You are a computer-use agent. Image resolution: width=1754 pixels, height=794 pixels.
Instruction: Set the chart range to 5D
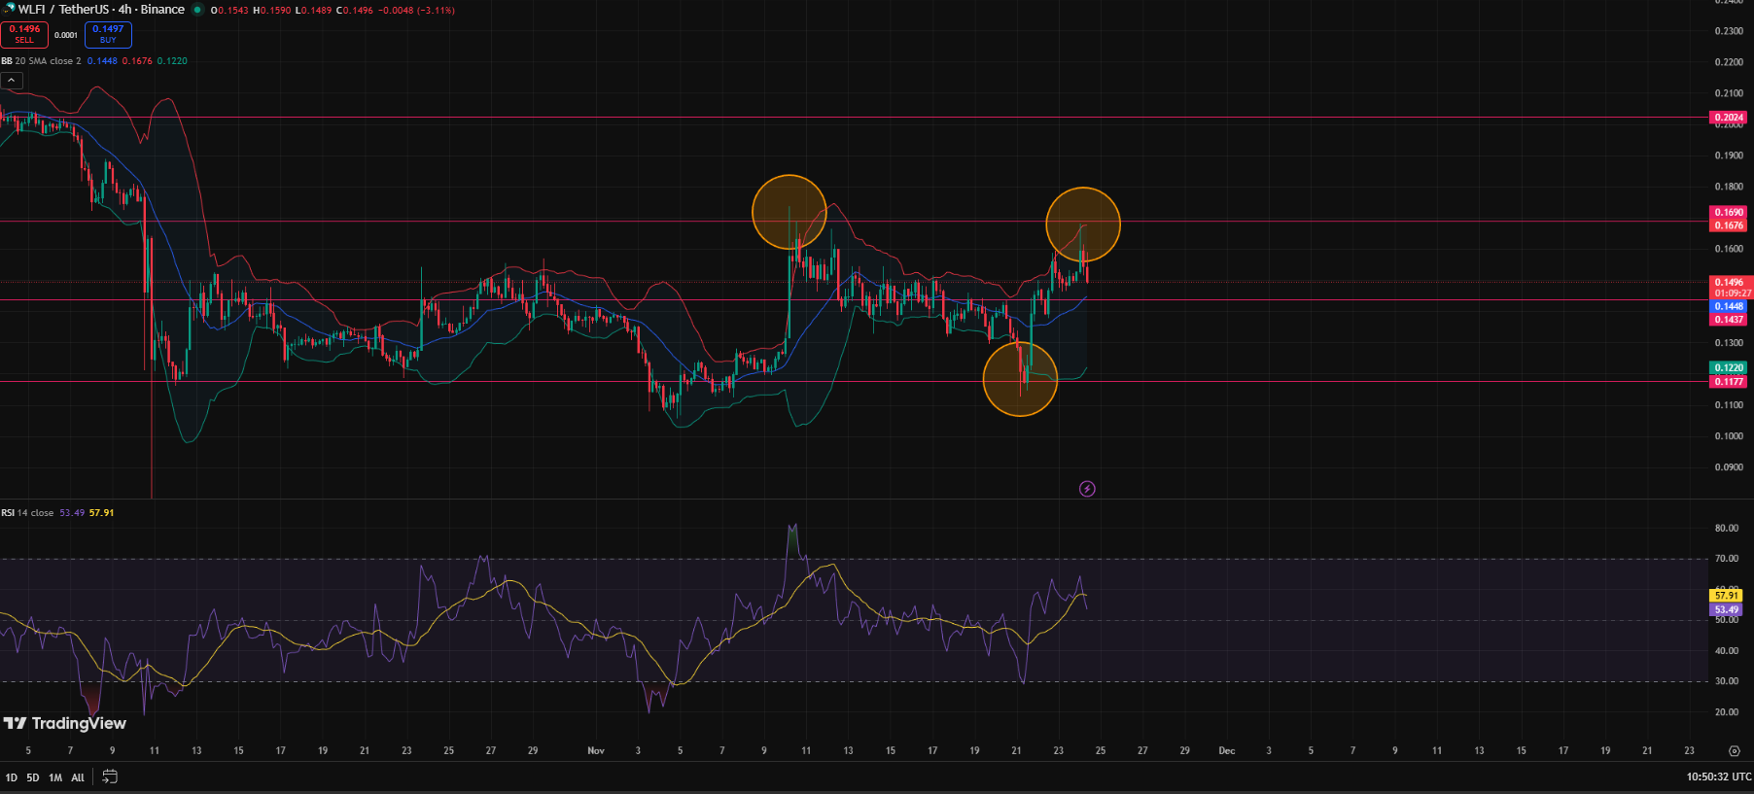click(x=33, y=777)
